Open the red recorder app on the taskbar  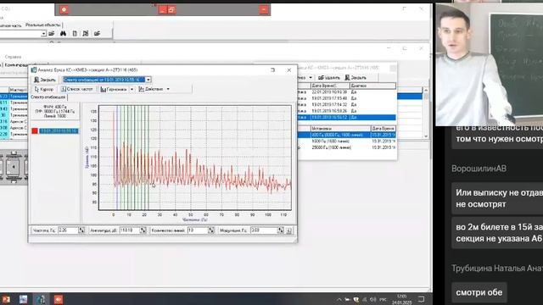(x=59, y=299)
